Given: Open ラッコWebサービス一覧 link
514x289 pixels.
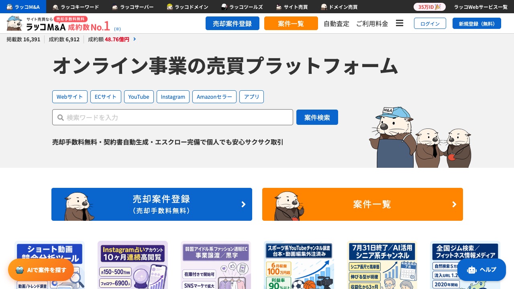Looking at the screenshot, I should (x=481, y=7).
